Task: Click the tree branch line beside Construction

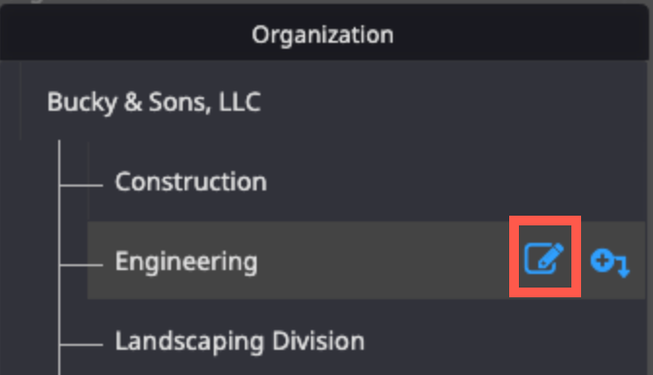Action: 82,186
